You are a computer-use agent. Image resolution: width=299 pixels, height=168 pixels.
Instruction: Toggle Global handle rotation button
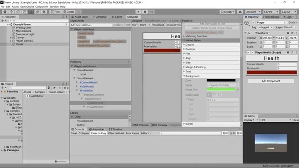point(69,12)
